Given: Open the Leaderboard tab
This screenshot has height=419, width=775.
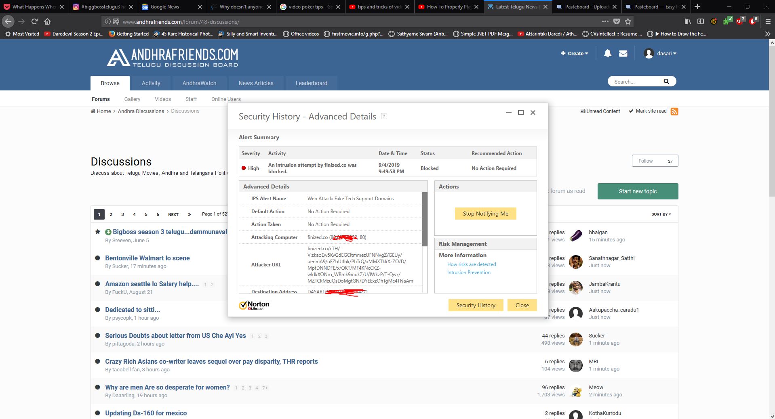Looking at the screenshot, I should coord(311,83).
